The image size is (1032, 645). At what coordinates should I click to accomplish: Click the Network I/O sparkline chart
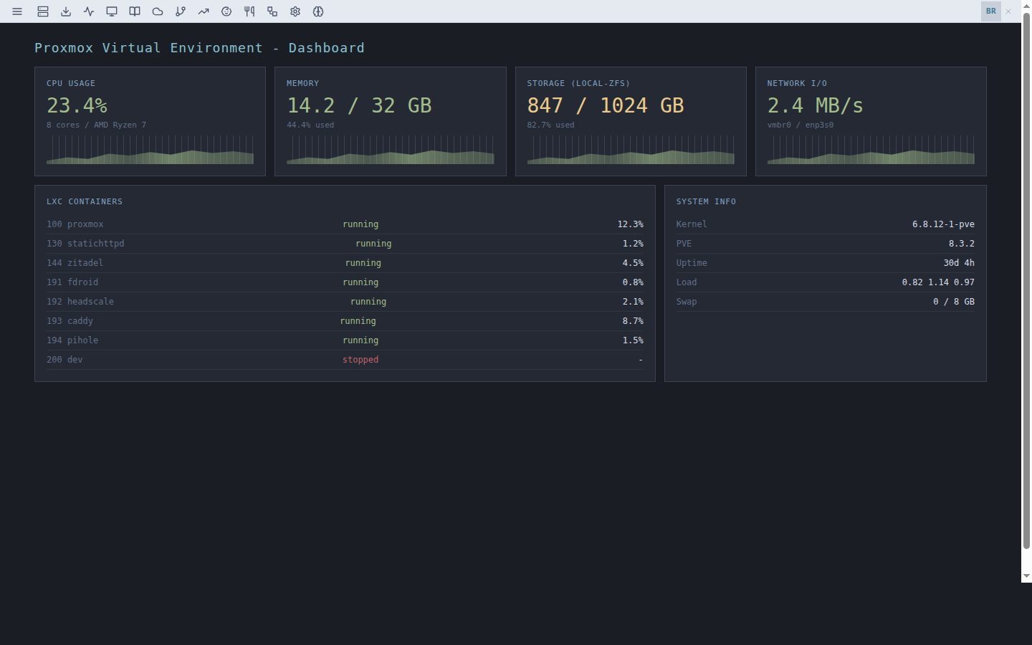pos(871,150)
